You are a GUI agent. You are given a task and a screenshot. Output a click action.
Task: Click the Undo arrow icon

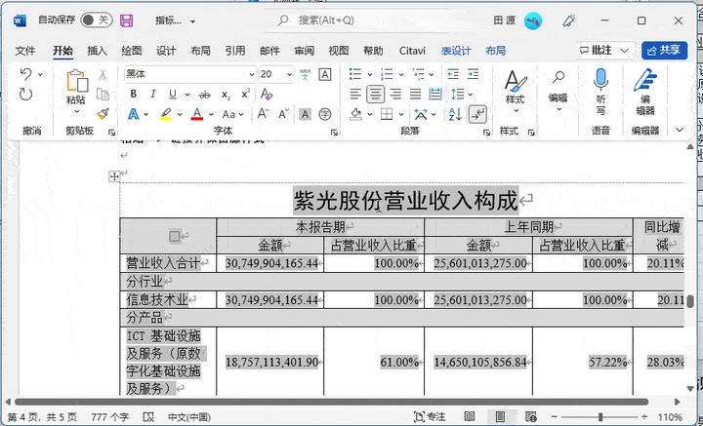(26, 74)
